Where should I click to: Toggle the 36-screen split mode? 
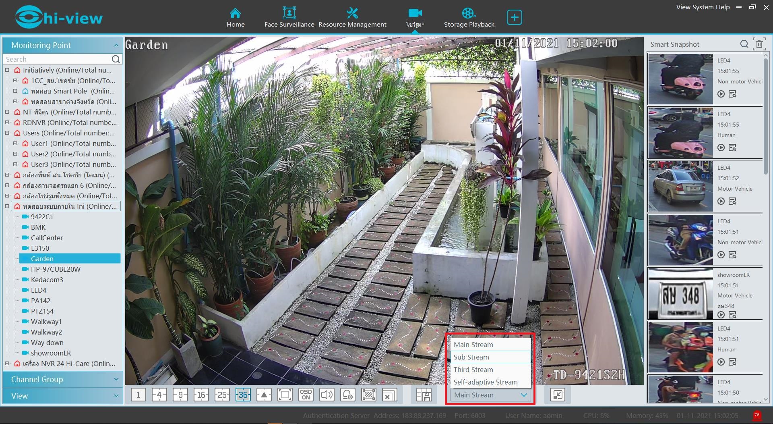coord(243,395)
